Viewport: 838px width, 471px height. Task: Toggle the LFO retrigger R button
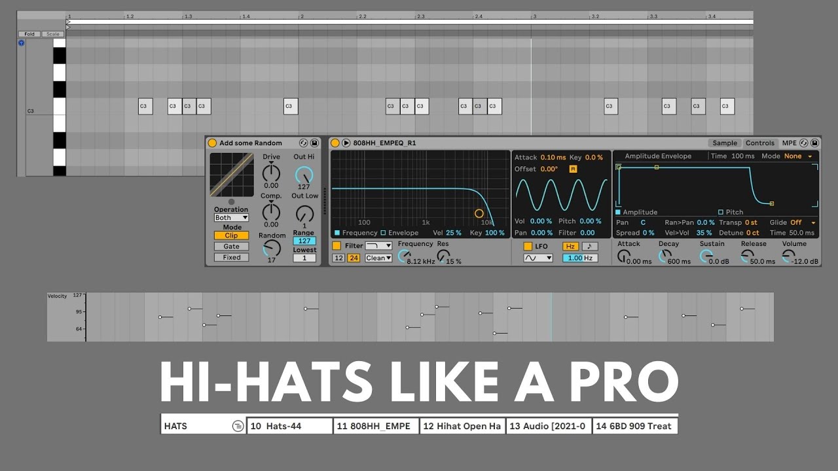click(573, 169)
